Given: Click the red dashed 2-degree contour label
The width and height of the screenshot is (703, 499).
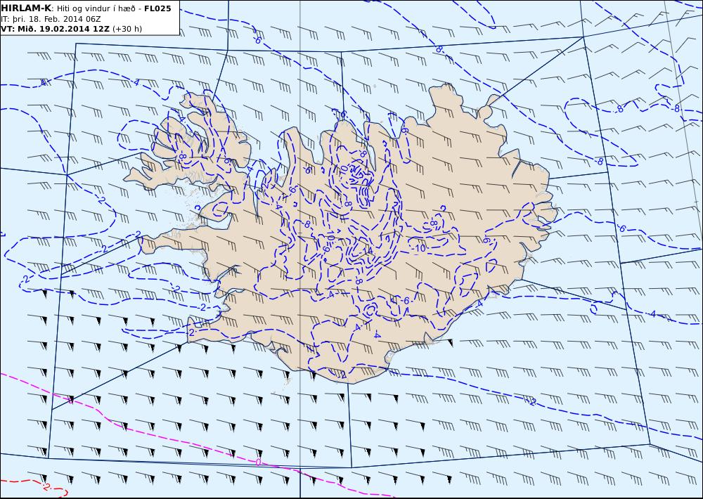Looking at the screenshot, I should tap(46, 487).
